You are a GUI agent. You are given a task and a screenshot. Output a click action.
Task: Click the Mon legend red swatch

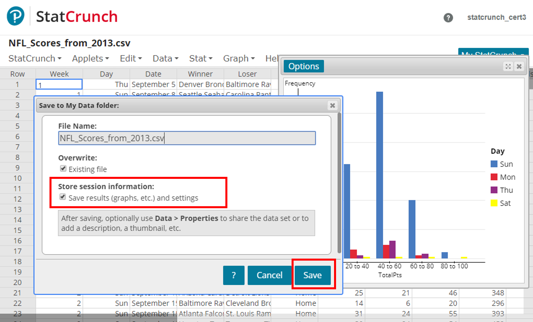click(494, 177)
